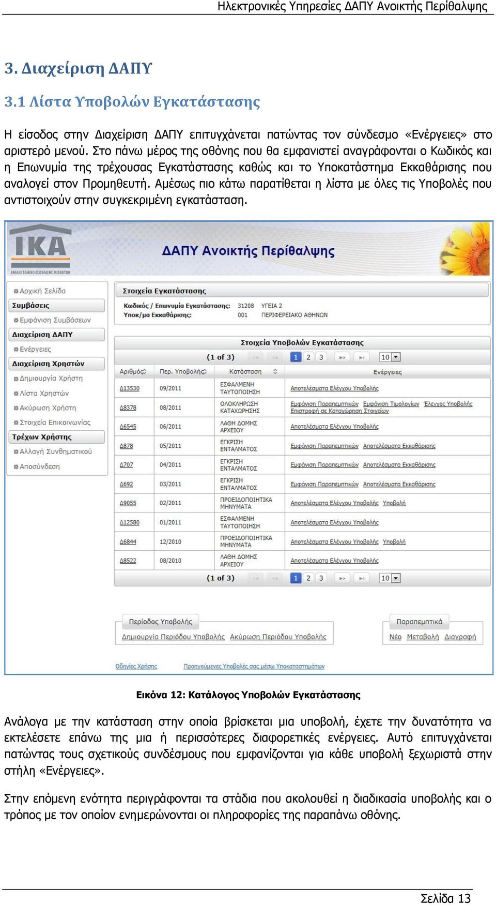496x905 pixels.
Task: Open submission number Δ707
Action: point(127,465)
